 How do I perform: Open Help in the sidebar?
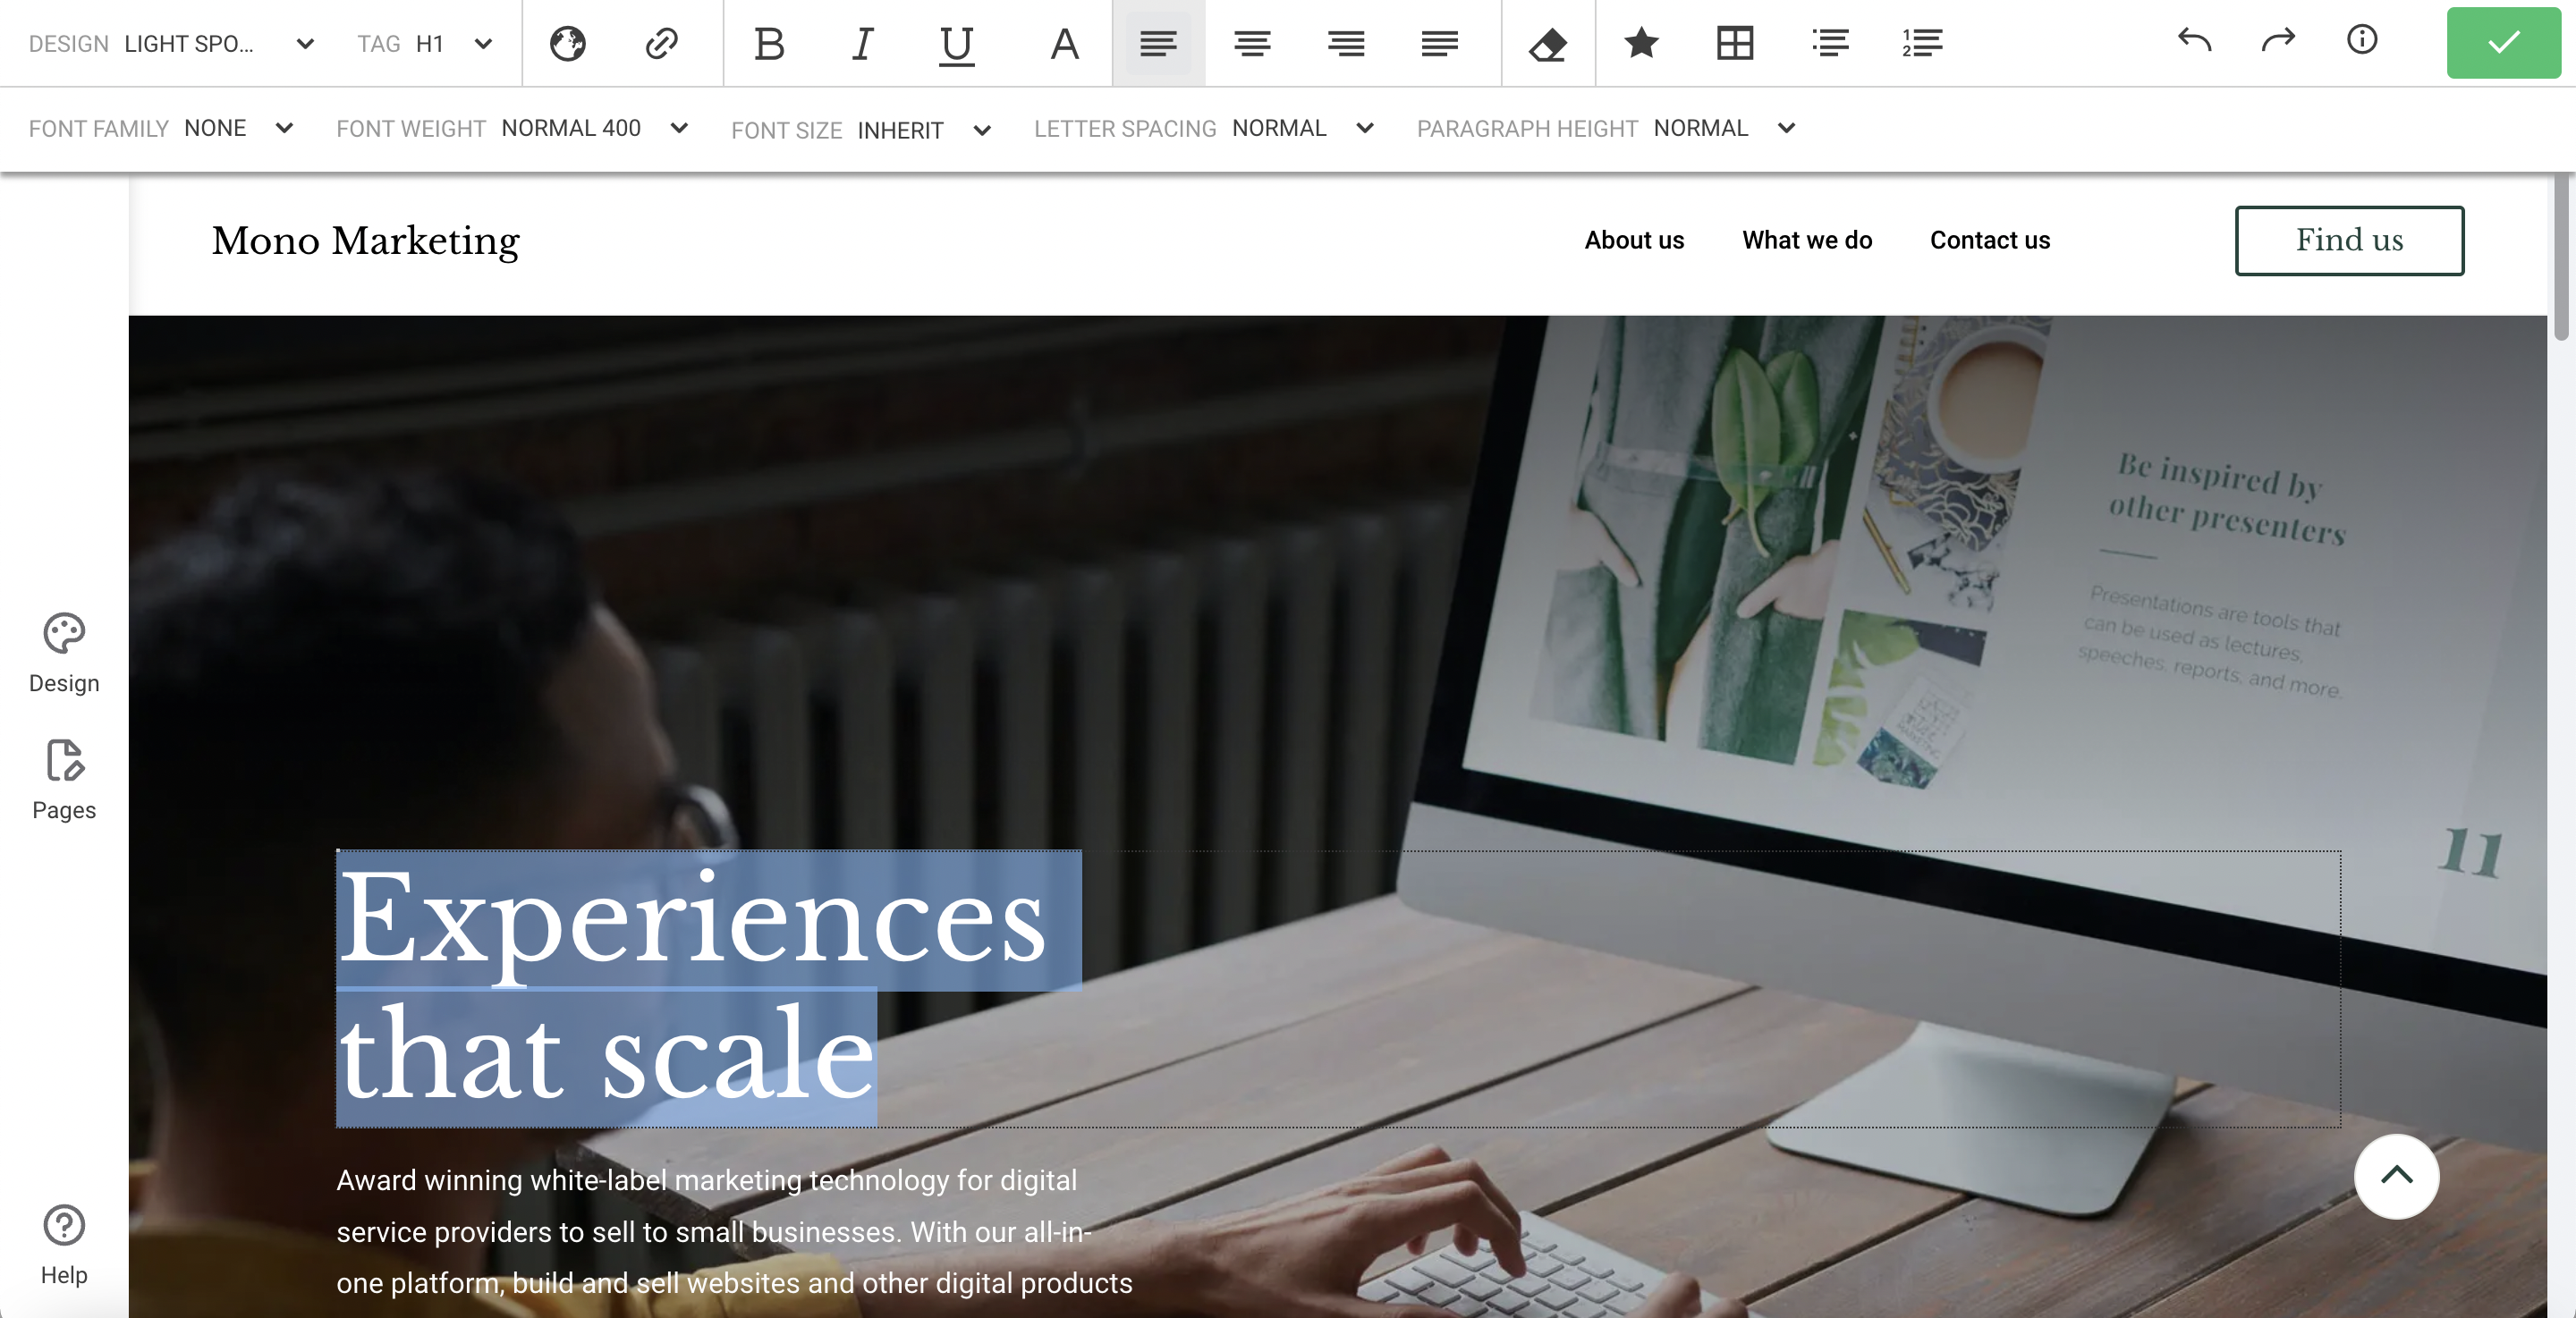pos(64,1245)
